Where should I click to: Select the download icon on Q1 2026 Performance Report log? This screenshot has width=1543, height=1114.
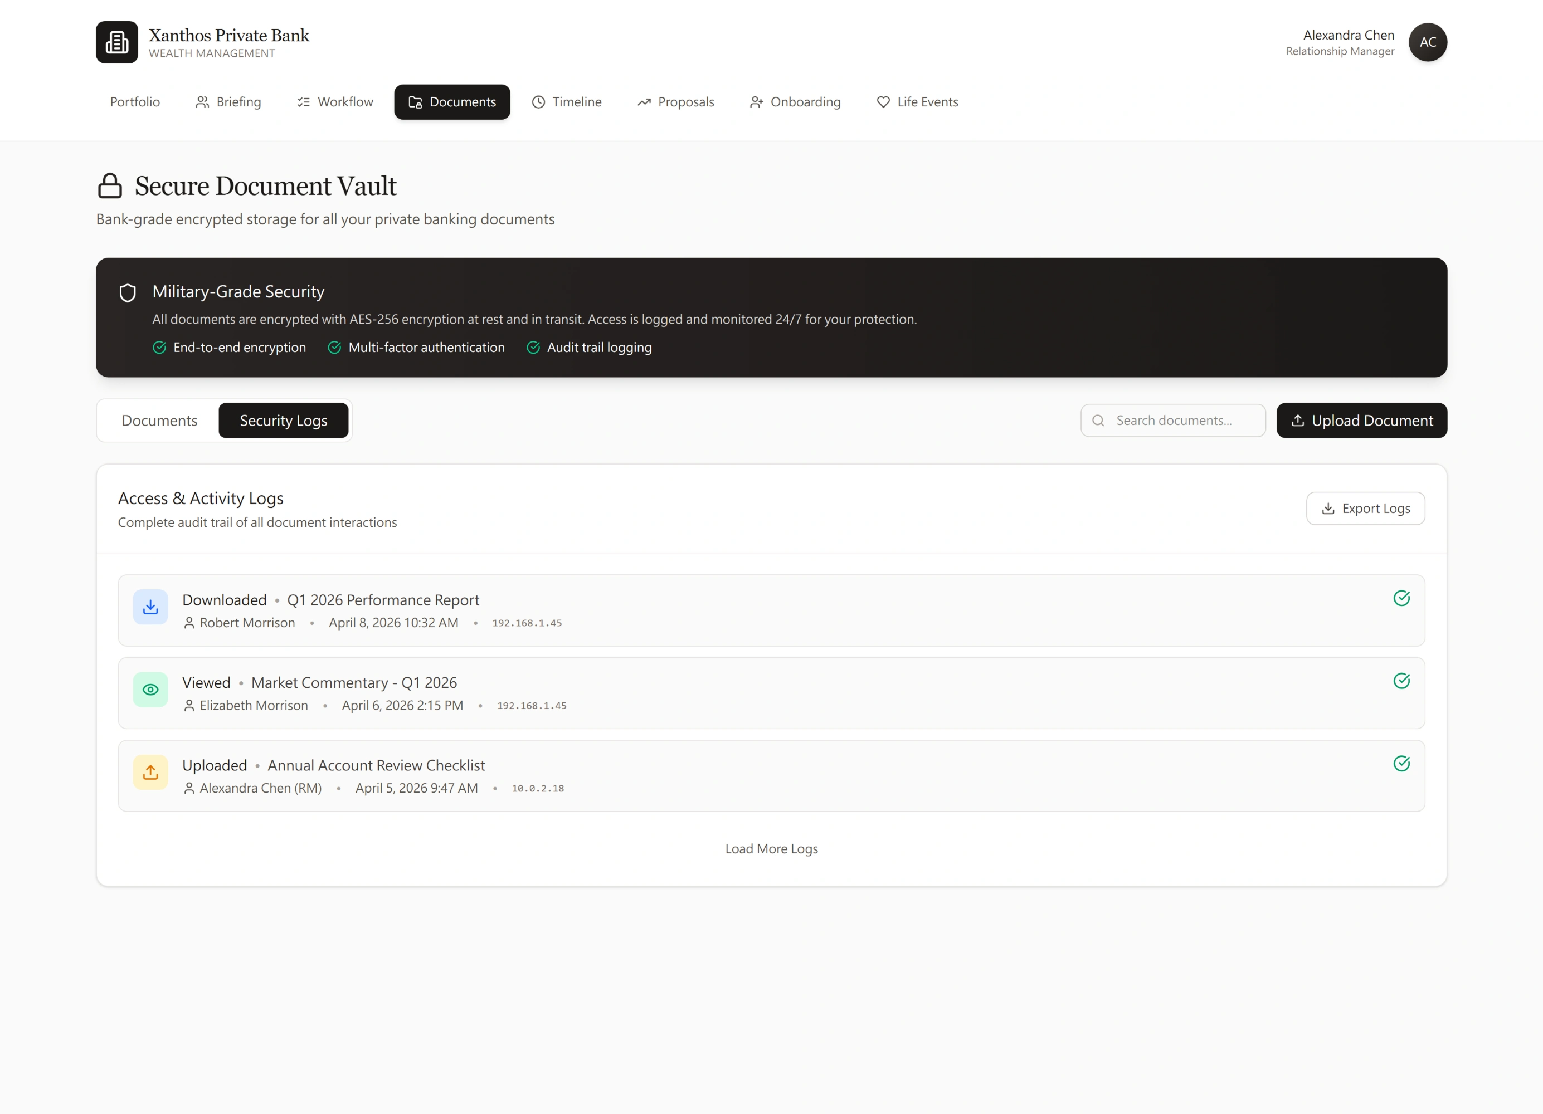pos(150,607)
